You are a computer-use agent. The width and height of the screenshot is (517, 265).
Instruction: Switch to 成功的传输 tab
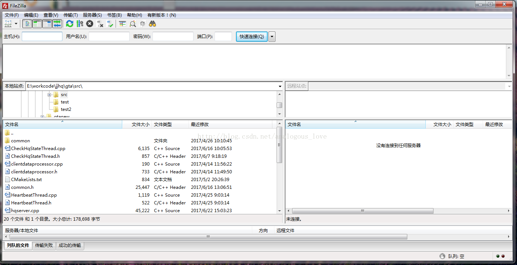(x=70, y=245)
